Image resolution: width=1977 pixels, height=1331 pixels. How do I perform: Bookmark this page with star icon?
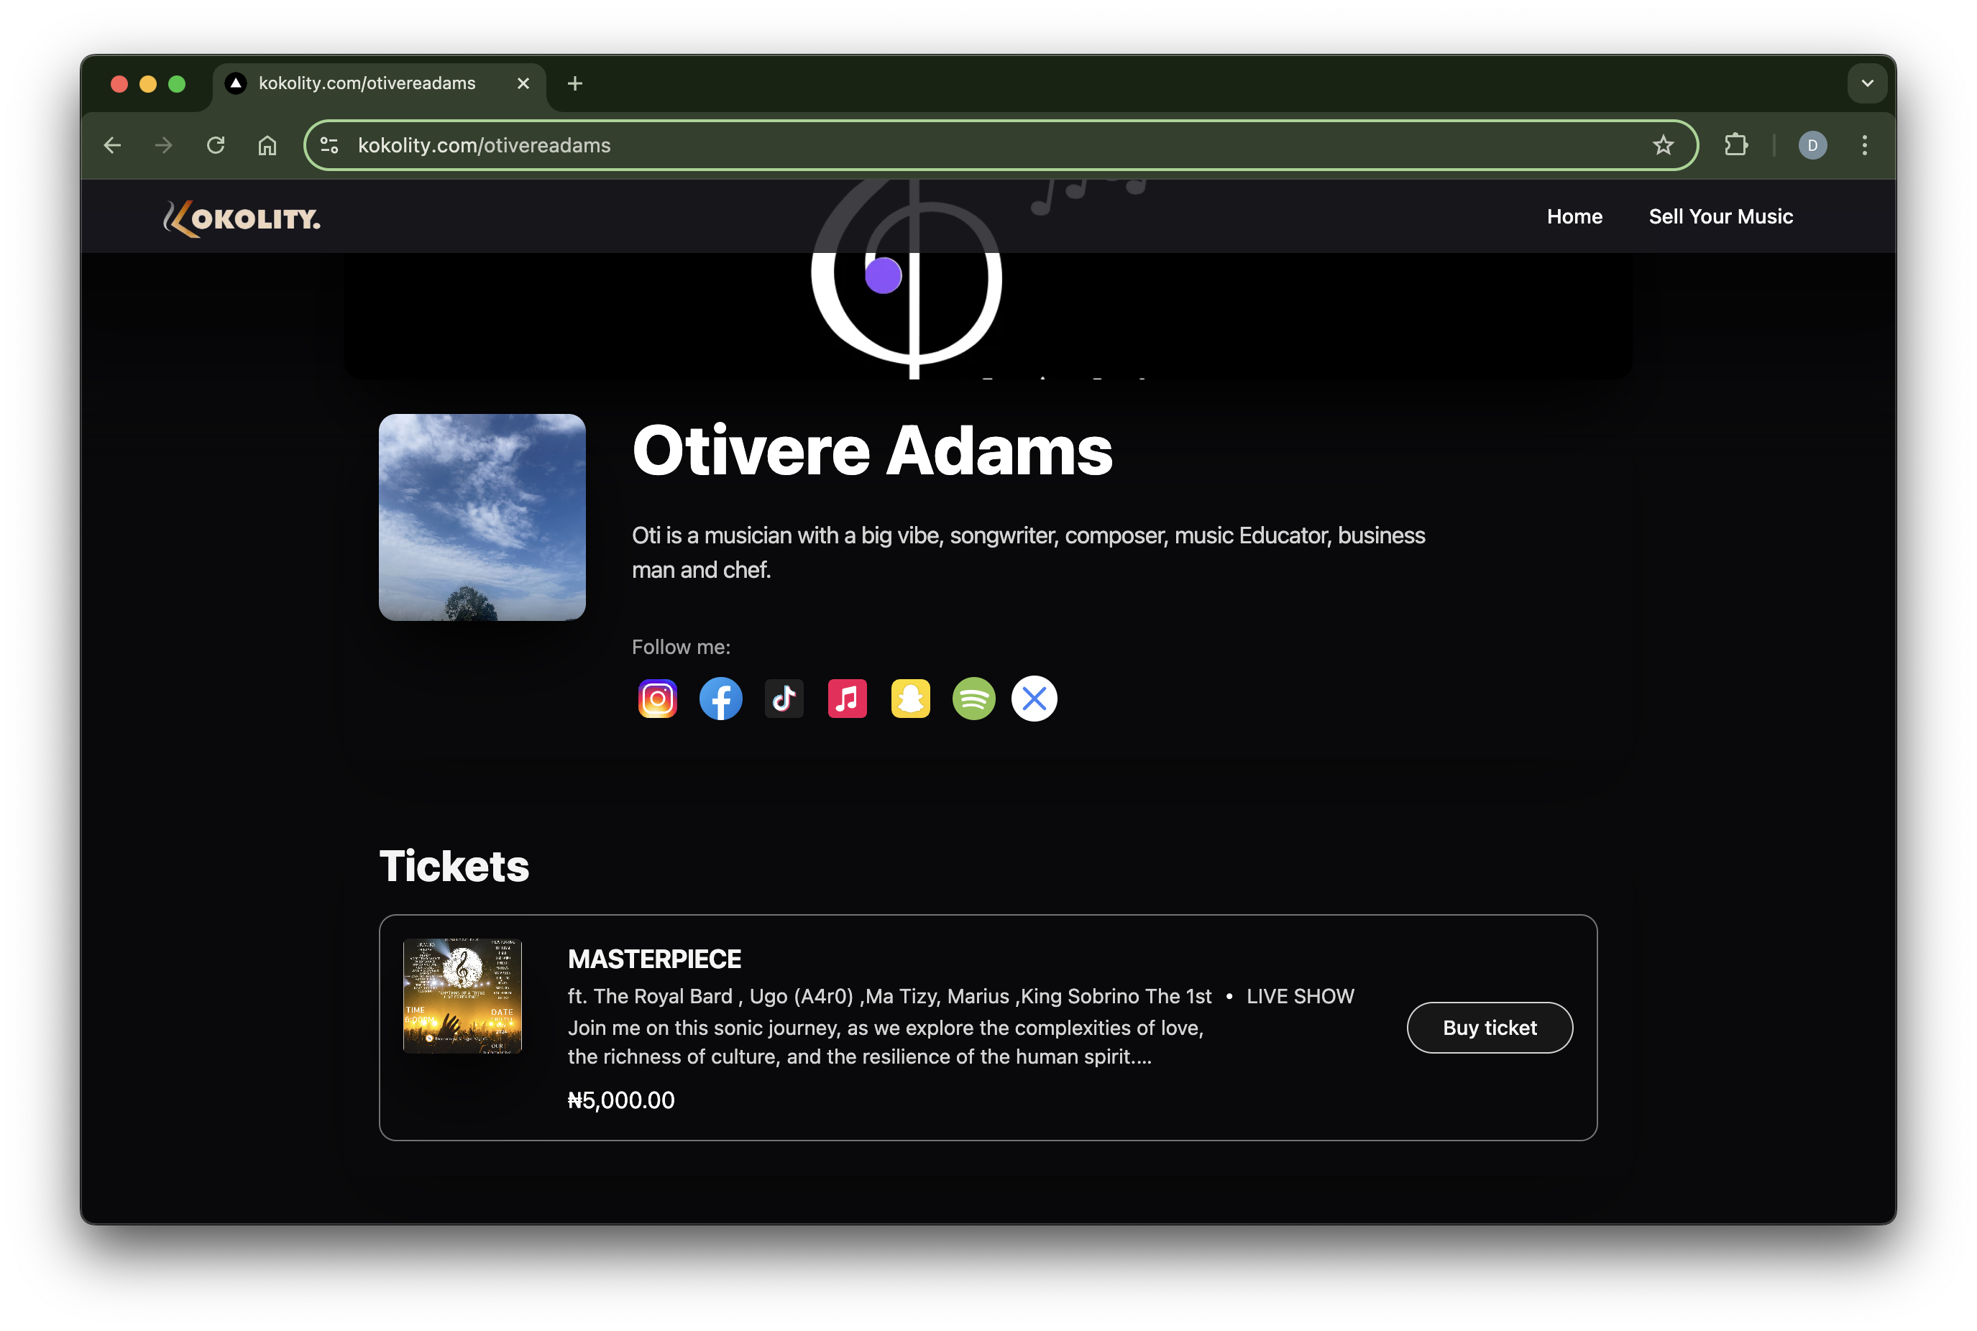[1663, 145]
